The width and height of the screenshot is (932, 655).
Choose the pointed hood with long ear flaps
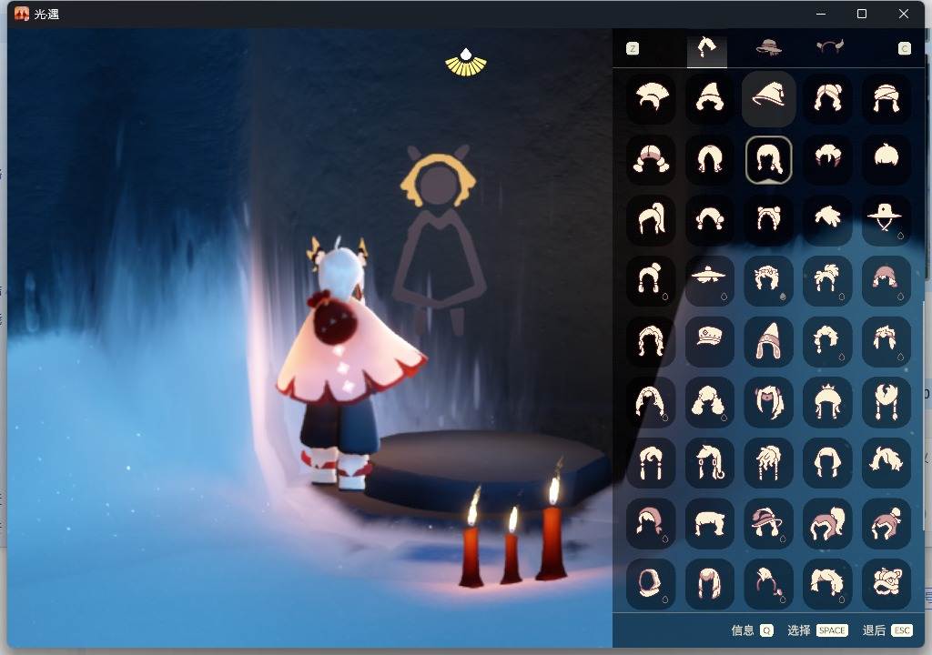coord(768,341)
